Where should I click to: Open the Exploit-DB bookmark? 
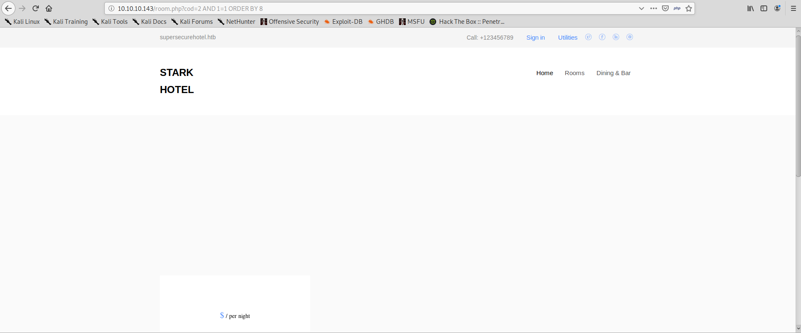pos(343,22)
